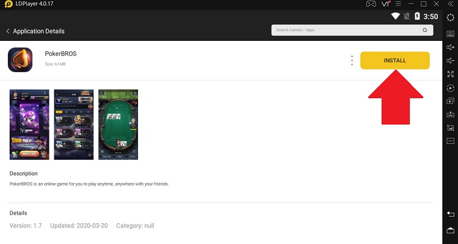Click the Android back button in sidebar

tap(451, 214)
